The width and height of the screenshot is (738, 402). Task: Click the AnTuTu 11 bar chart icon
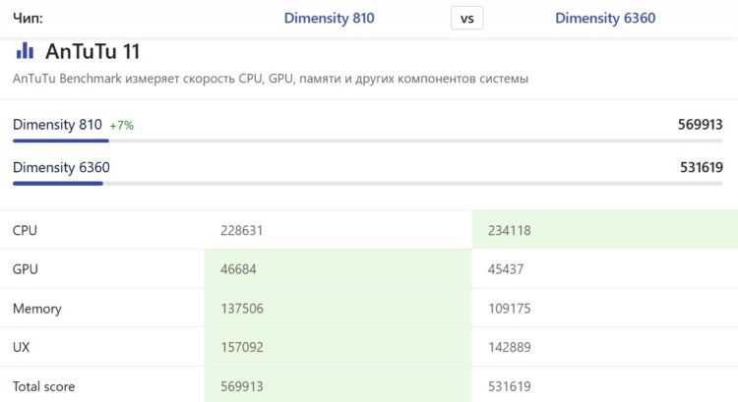pos(25,51)
